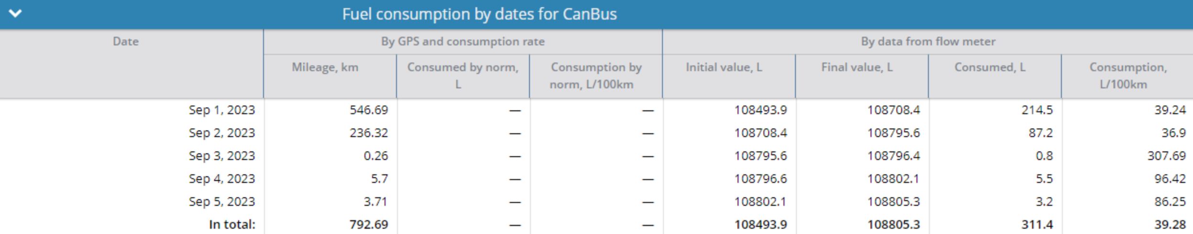Select the Date column header

point(126,42)
